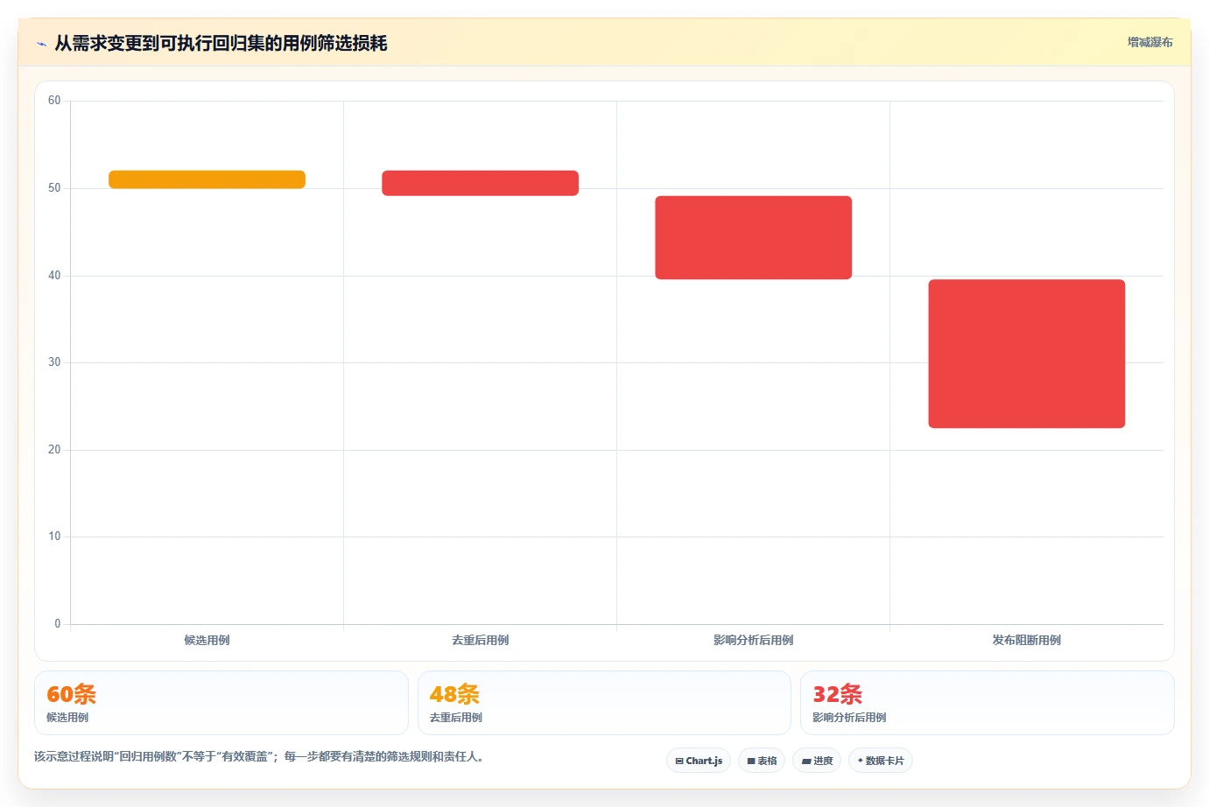The height and width of the screenshot is (807, 1209).
Task: Click the red 发布阻断用例 waterfall bar
Action: [1026, 354]
